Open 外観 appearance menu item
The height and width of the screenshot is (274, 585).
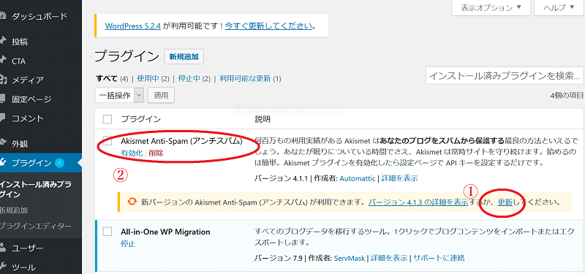click(20, 143)
